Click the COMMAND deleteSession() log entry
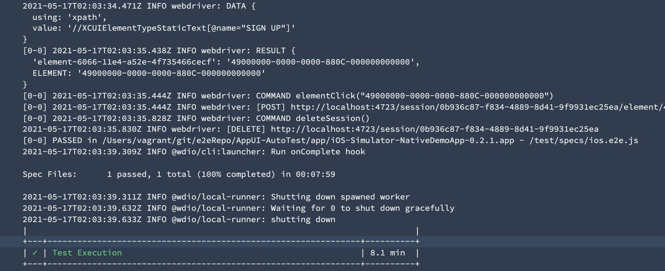Viewport: 665px width, 271px height. [312, 118]
